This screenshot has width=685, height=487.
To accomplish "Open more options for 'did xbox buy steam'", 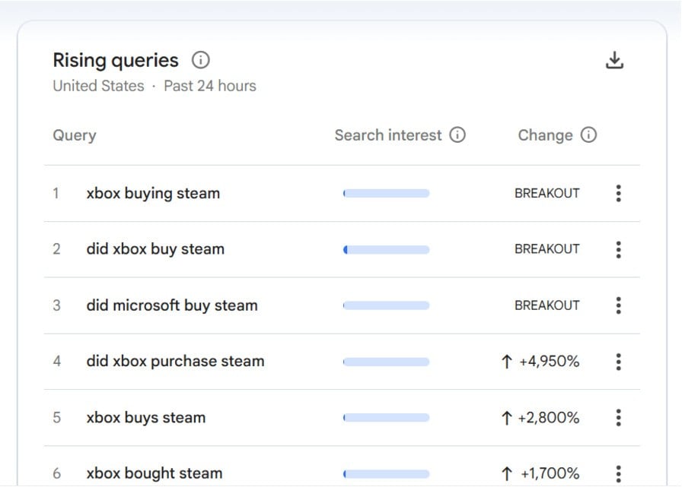I will pos(618,249).
